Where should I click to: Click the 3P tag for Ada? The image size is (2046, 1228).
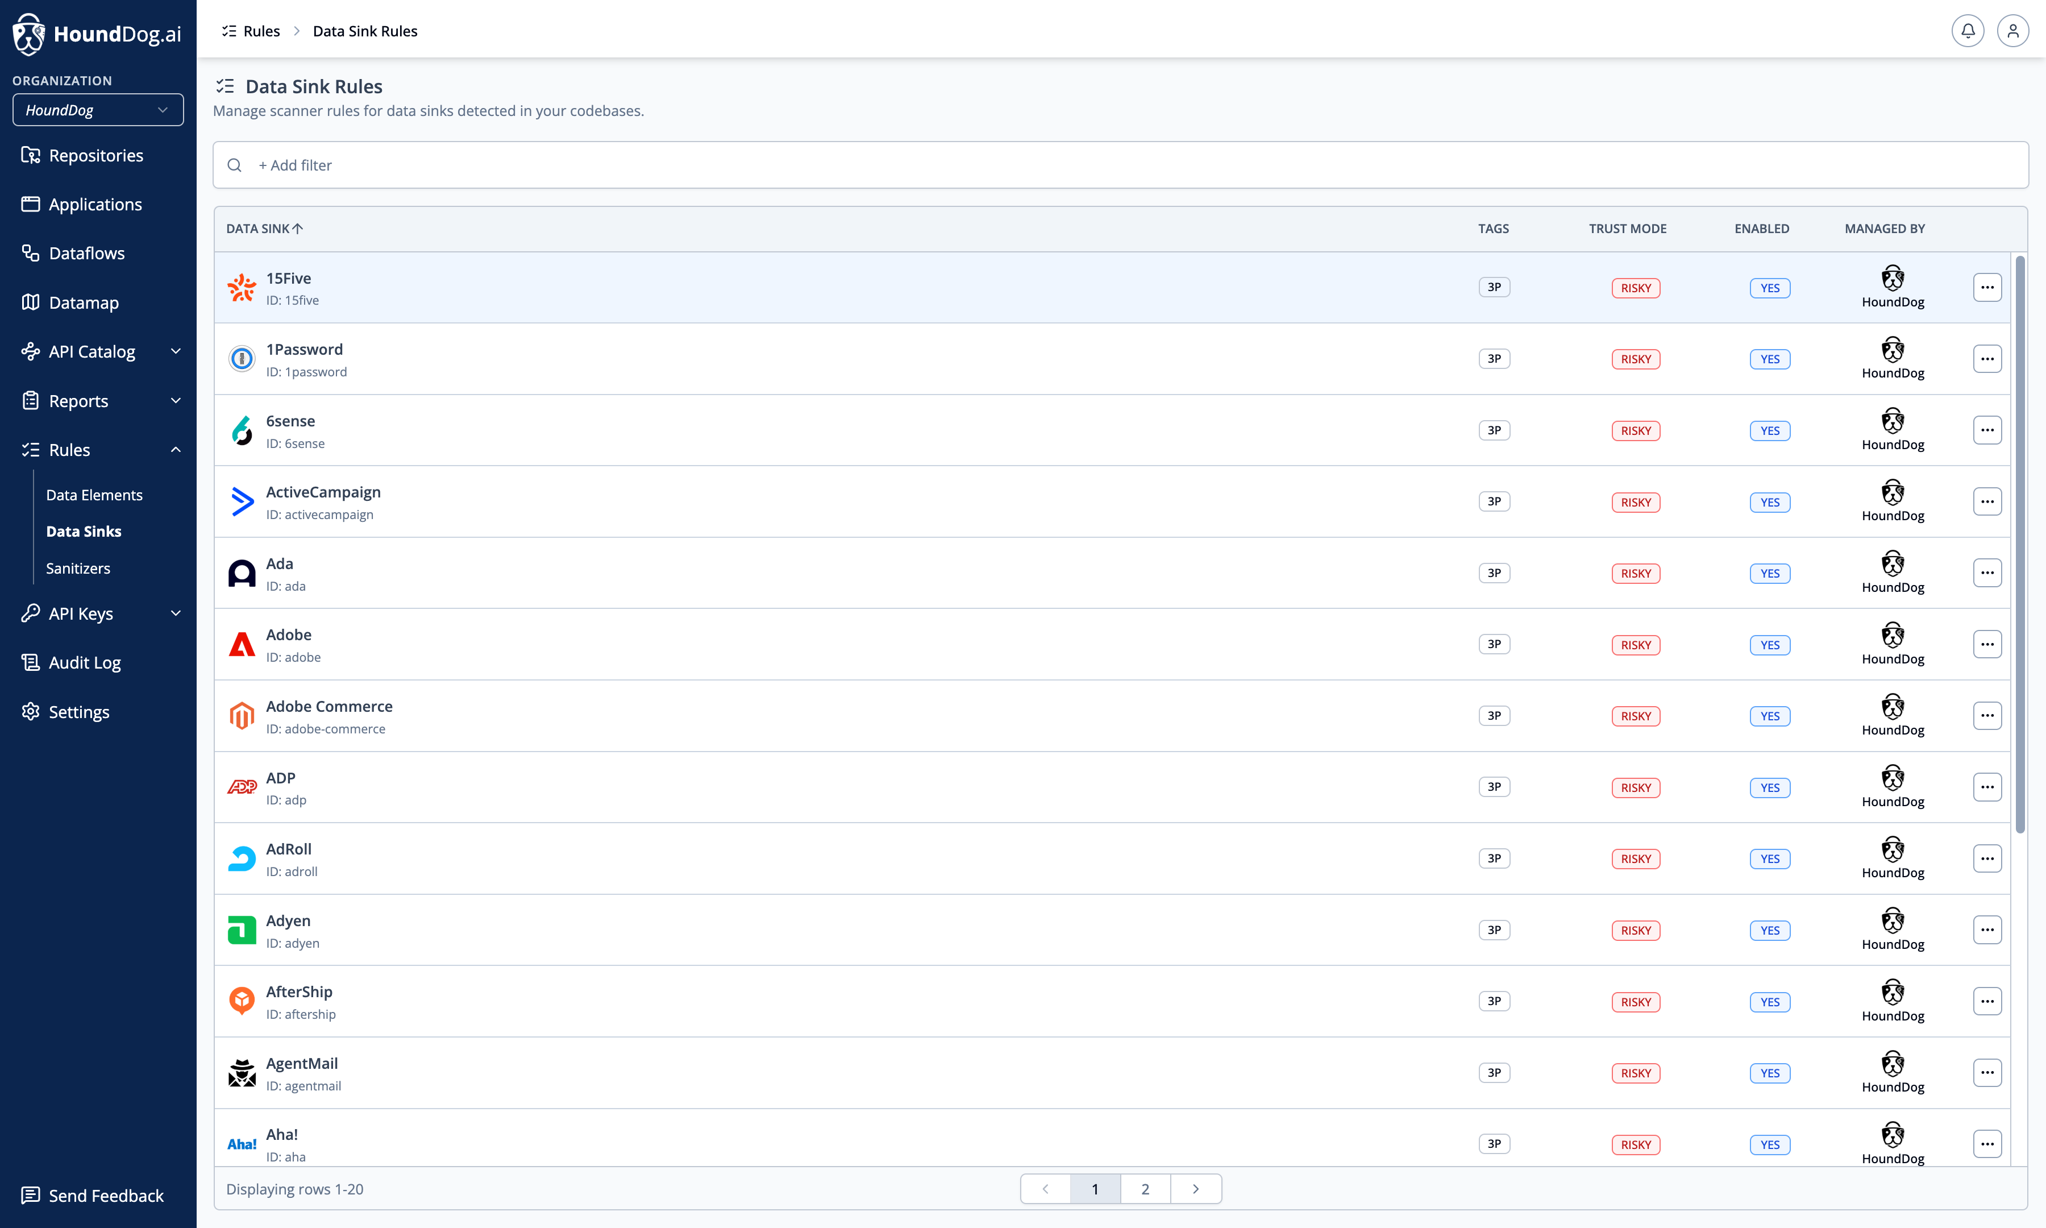point(1494,572)
